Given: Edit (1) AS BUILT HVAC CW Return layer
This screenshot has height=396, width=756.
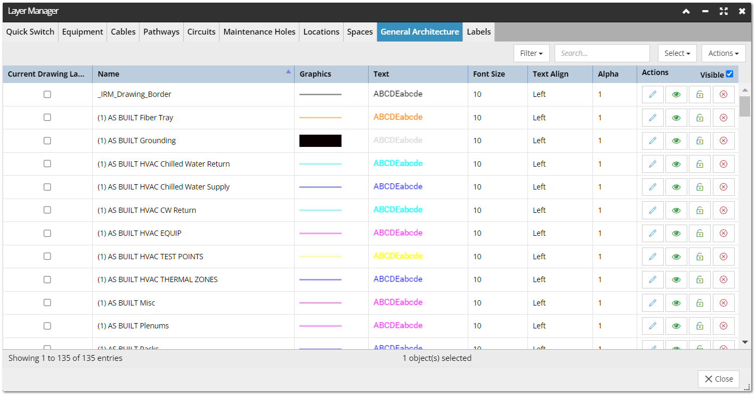Looking at the screenshot, I should (x=653, y=210).
